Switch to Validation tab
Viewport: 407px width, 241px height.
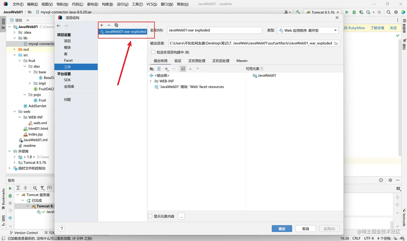point(178,61)
